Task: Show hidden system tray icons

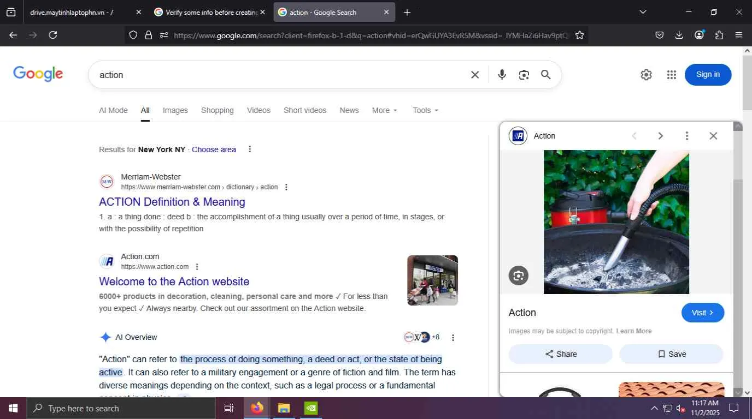Action: tap(654, 408)
